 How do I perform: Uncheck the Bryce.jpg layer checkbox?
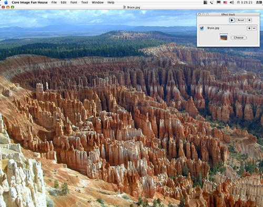(202, 28)
